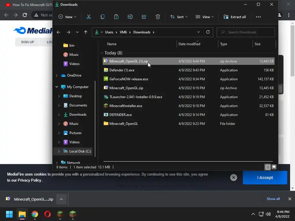Expand address bar history dropdown
The width and height of the screenshot is (295, 221).
coord(198,32)
